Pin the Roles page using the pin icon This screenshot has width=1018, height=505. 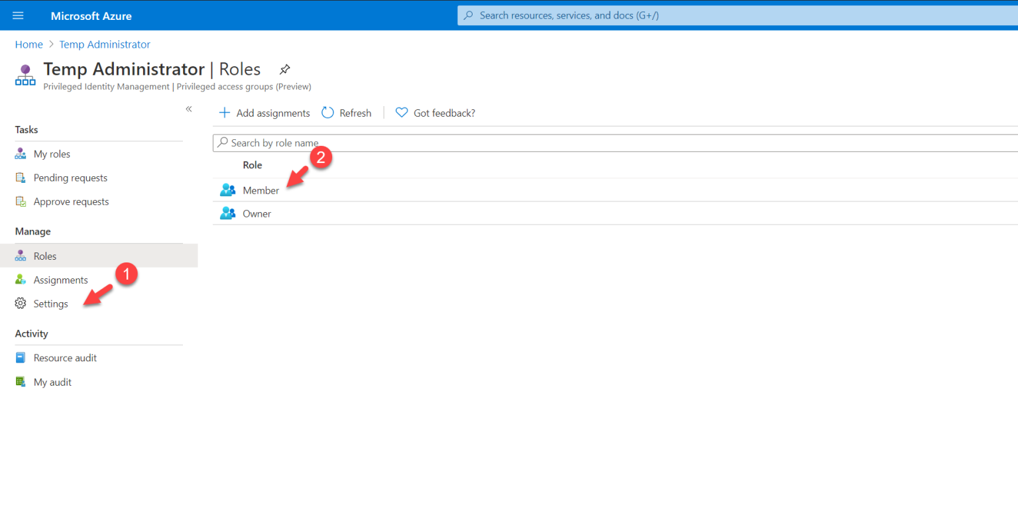(x=284, y=68)
